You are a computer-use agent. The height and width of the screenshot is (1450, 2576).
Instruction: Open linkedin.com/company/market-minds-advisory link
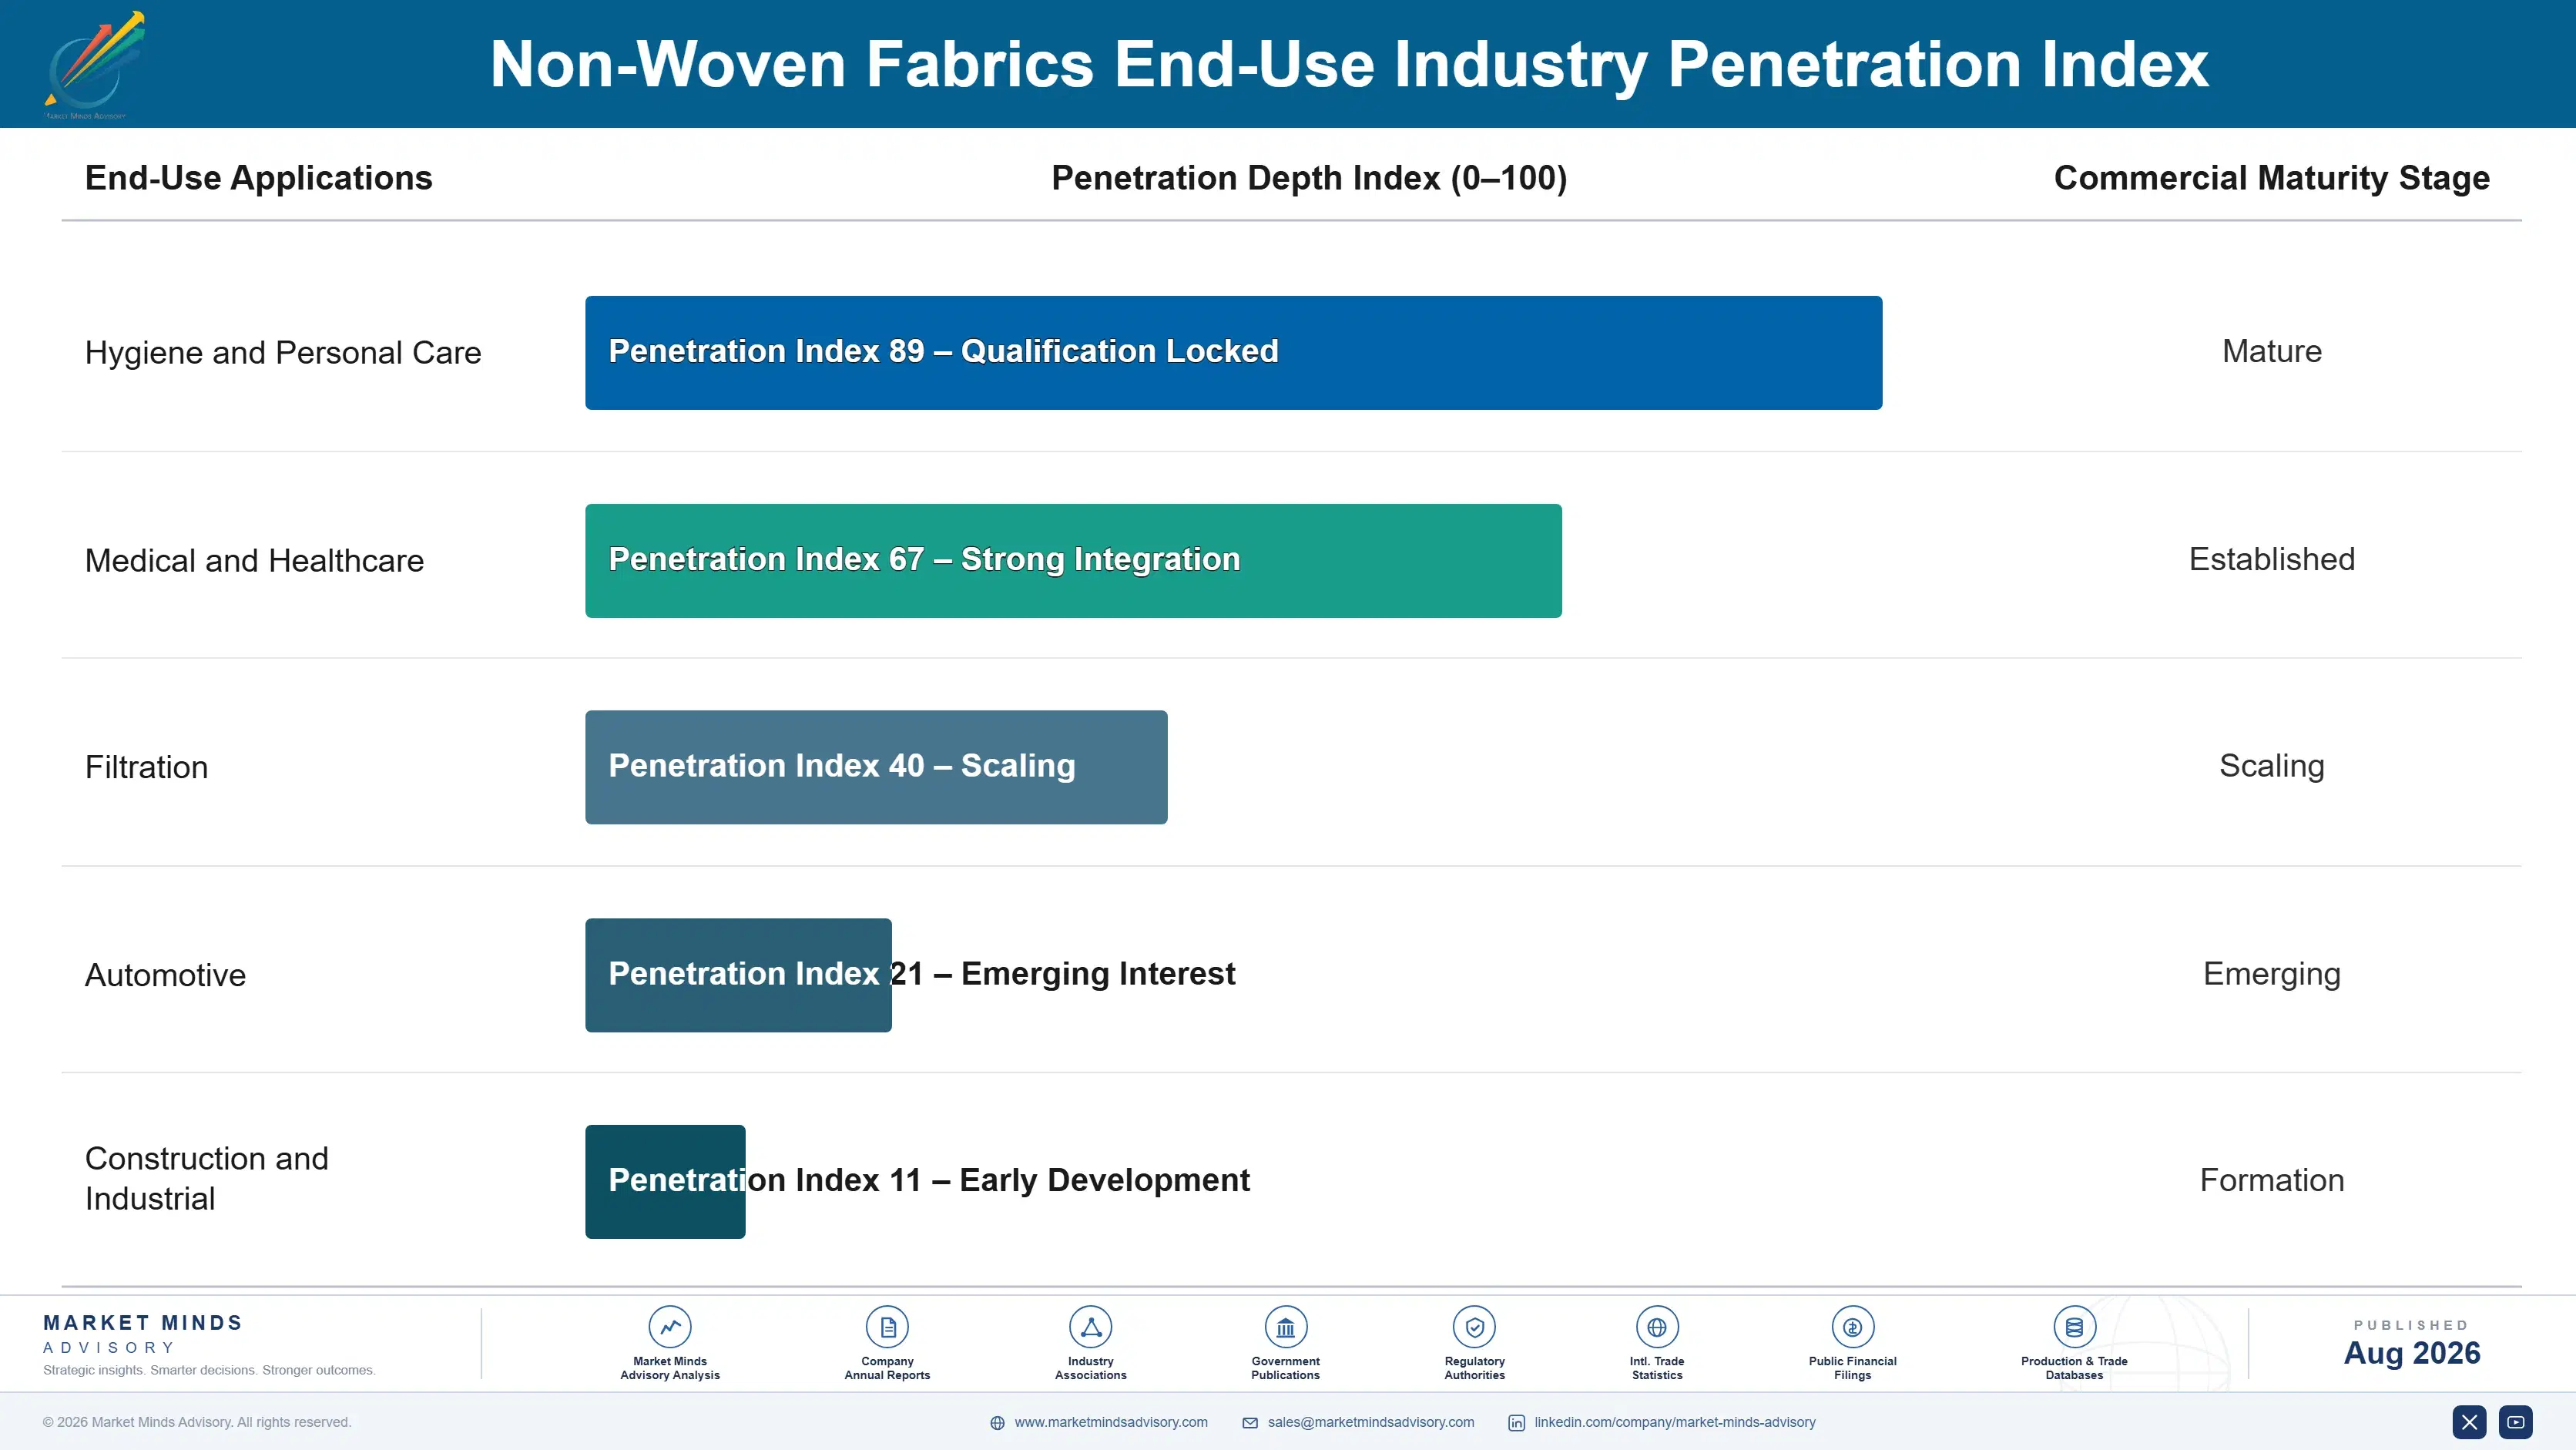(1675, 1422)
